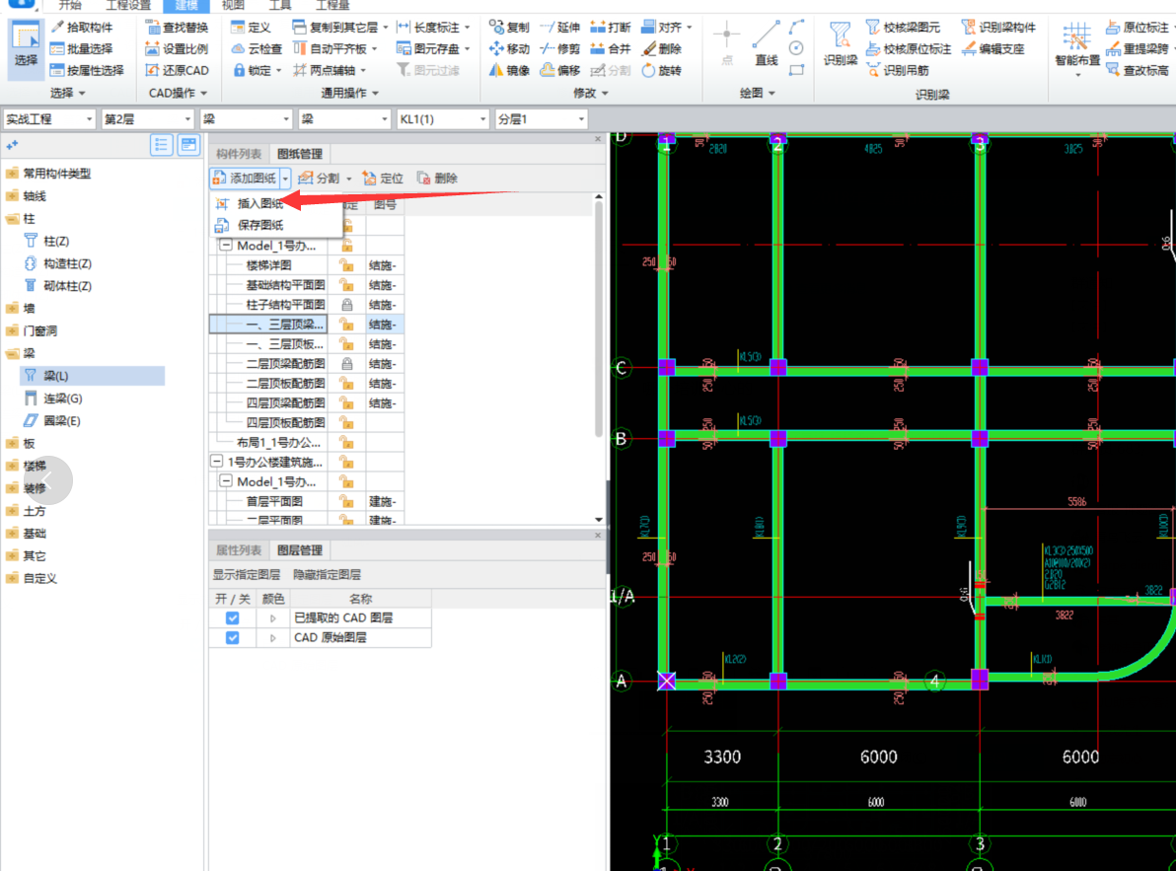Click the 复制 copy tool
Viewport: 1176px width, 871px height.
click(510, 27)
